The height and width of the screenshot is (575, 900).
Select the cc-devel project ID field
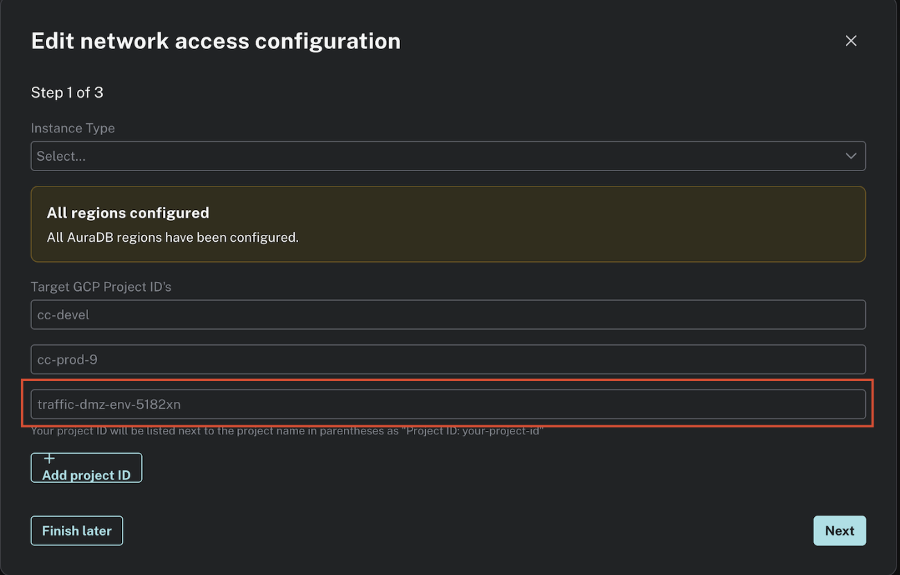pyautogui.click(x=448, y=315)
